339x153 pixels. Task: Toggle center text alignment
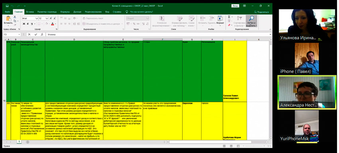[x=65, y=24]
